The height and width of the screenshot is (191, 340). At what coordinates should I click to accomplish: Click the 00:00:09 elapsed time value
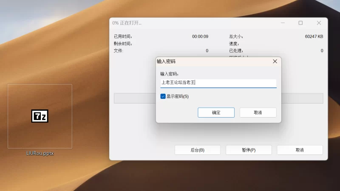coord(200,37)
